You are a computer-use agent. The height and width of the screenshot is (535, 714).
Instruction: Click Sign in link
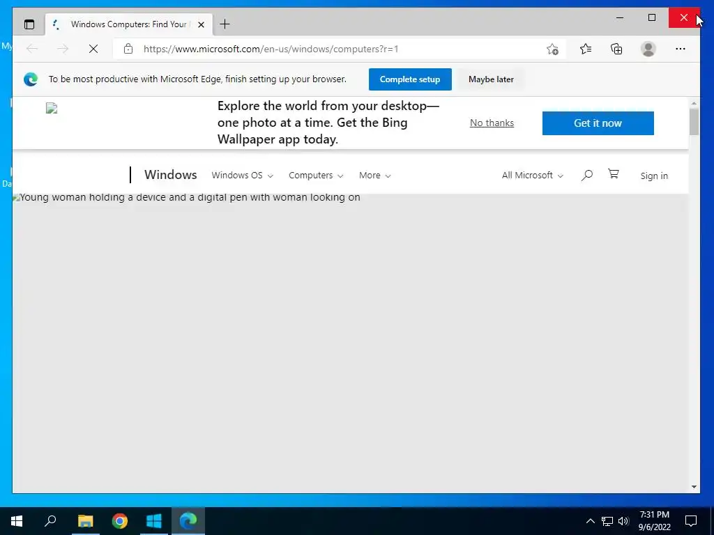click(654, 176)
